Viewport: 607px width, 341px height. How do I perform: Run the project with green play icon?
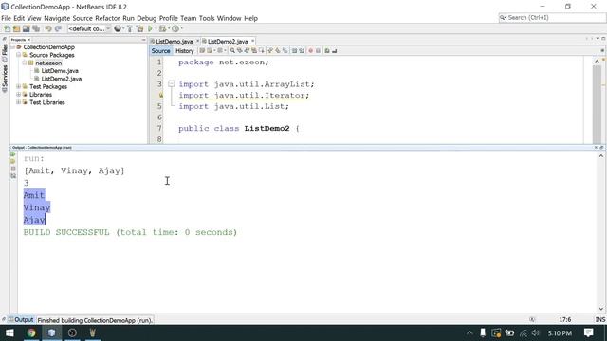tap(150, 28)
